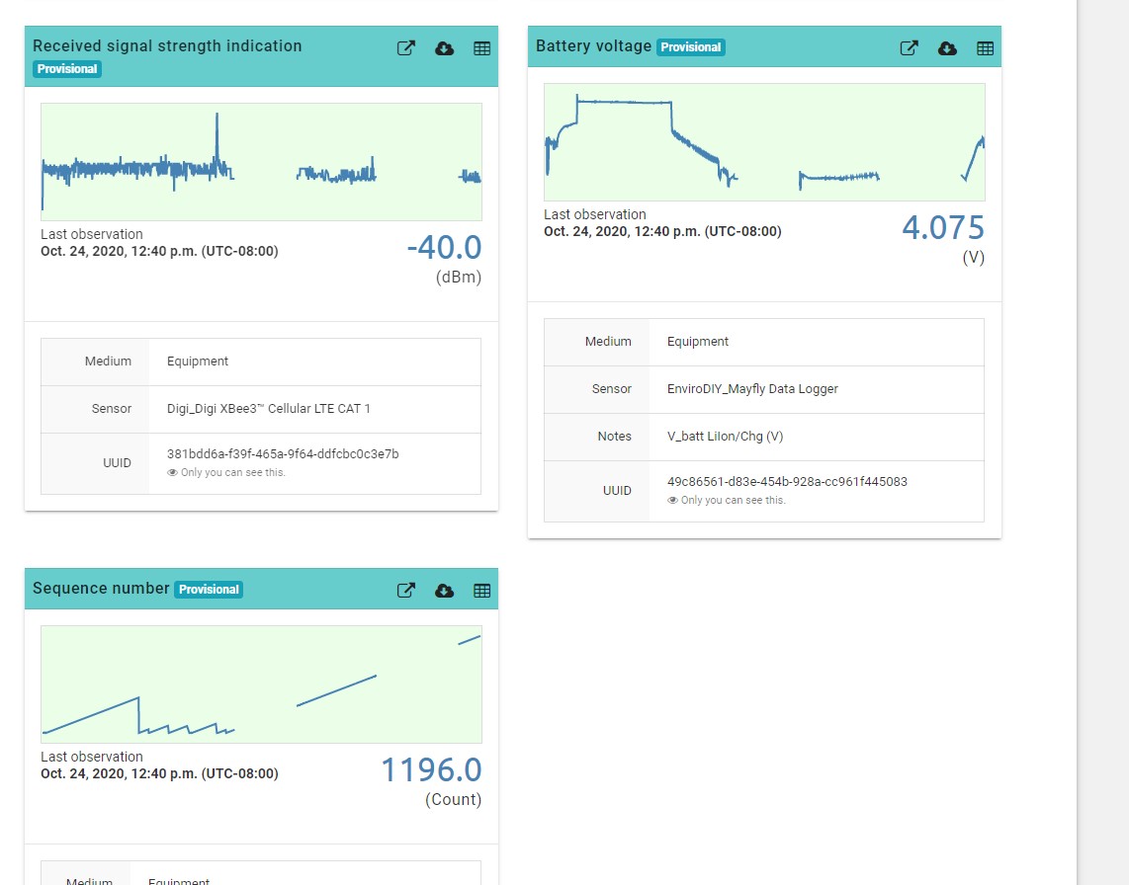Select the Received signal strength sparkline chart

[260, 161]
